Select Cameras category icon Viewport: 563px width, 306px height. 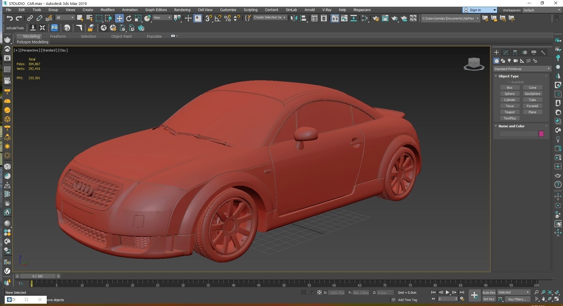516,61
